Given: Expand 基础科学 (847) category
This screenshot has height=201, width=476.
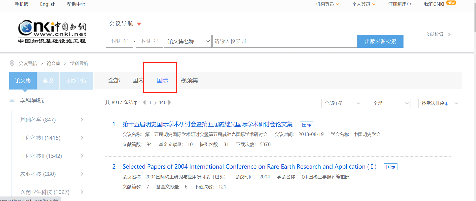Looking at the screenshot, I should coord(82,120).
